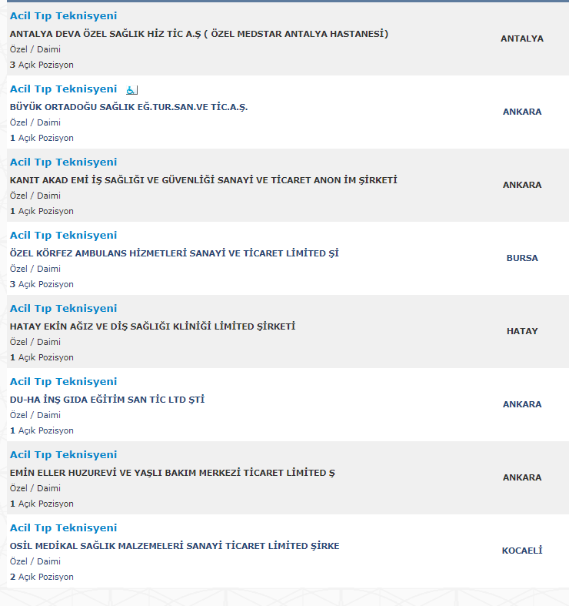Viewport: 569px width, 606px height.
Task: Click the ANTALYA location label
Action: tap(522, 39)
